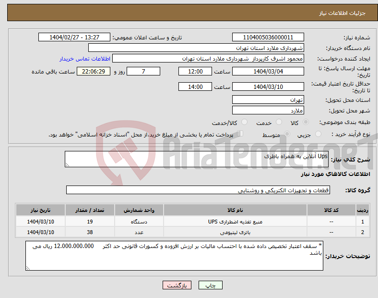This screenshot has height=298, width=378.
Task: Click the نام کالا column header
Action: 235,210
